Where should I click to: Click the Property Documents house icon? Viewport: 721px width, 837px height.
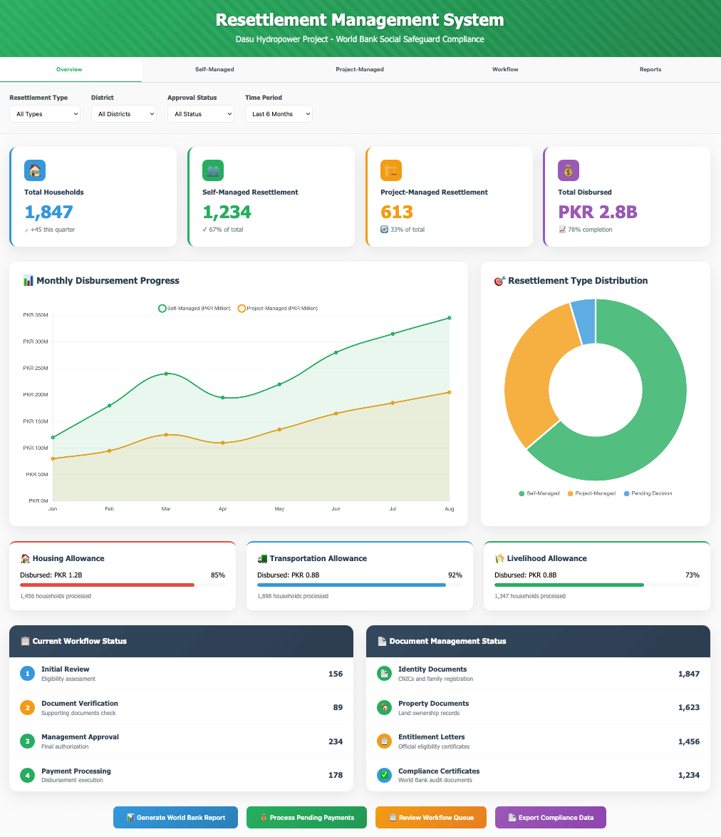[x=384, y=707]
